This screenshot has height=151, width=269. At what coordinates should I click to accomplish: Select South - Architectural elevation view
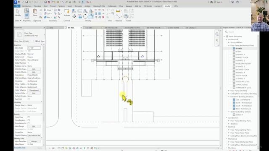pyautogui.click(x=244, y=106)
